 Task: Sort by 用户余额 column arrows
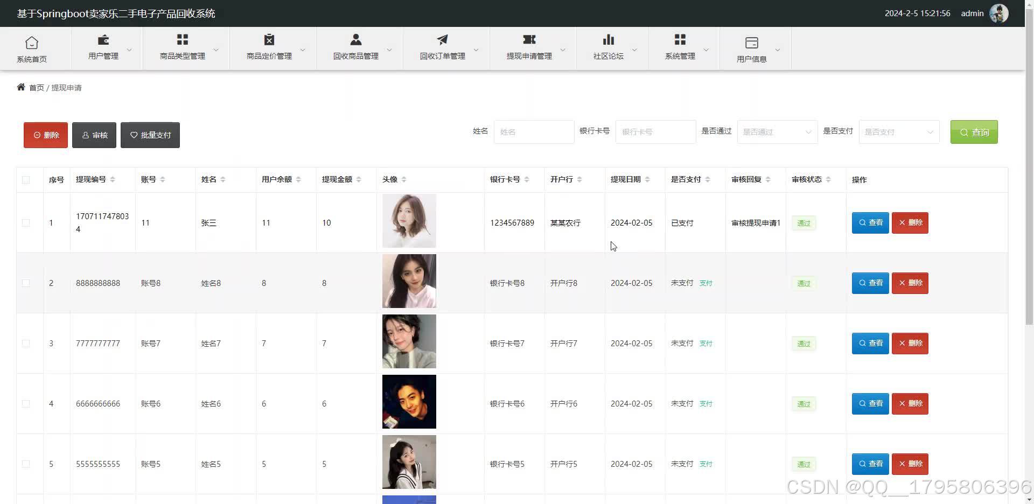298,179
